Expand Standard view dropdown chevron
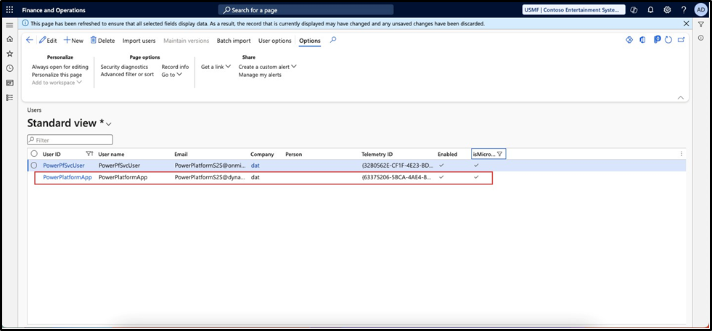 point(109,124)
